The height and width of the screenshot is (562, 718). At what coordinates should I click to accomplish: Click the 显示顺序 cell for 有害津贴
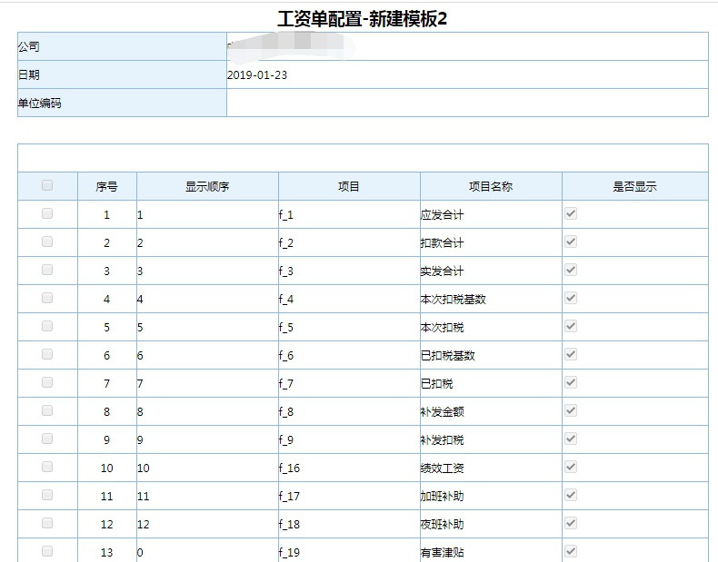(206, 552)
